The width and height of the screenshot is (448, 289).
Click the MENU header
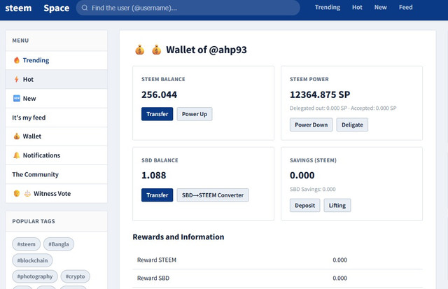(20, 41)
